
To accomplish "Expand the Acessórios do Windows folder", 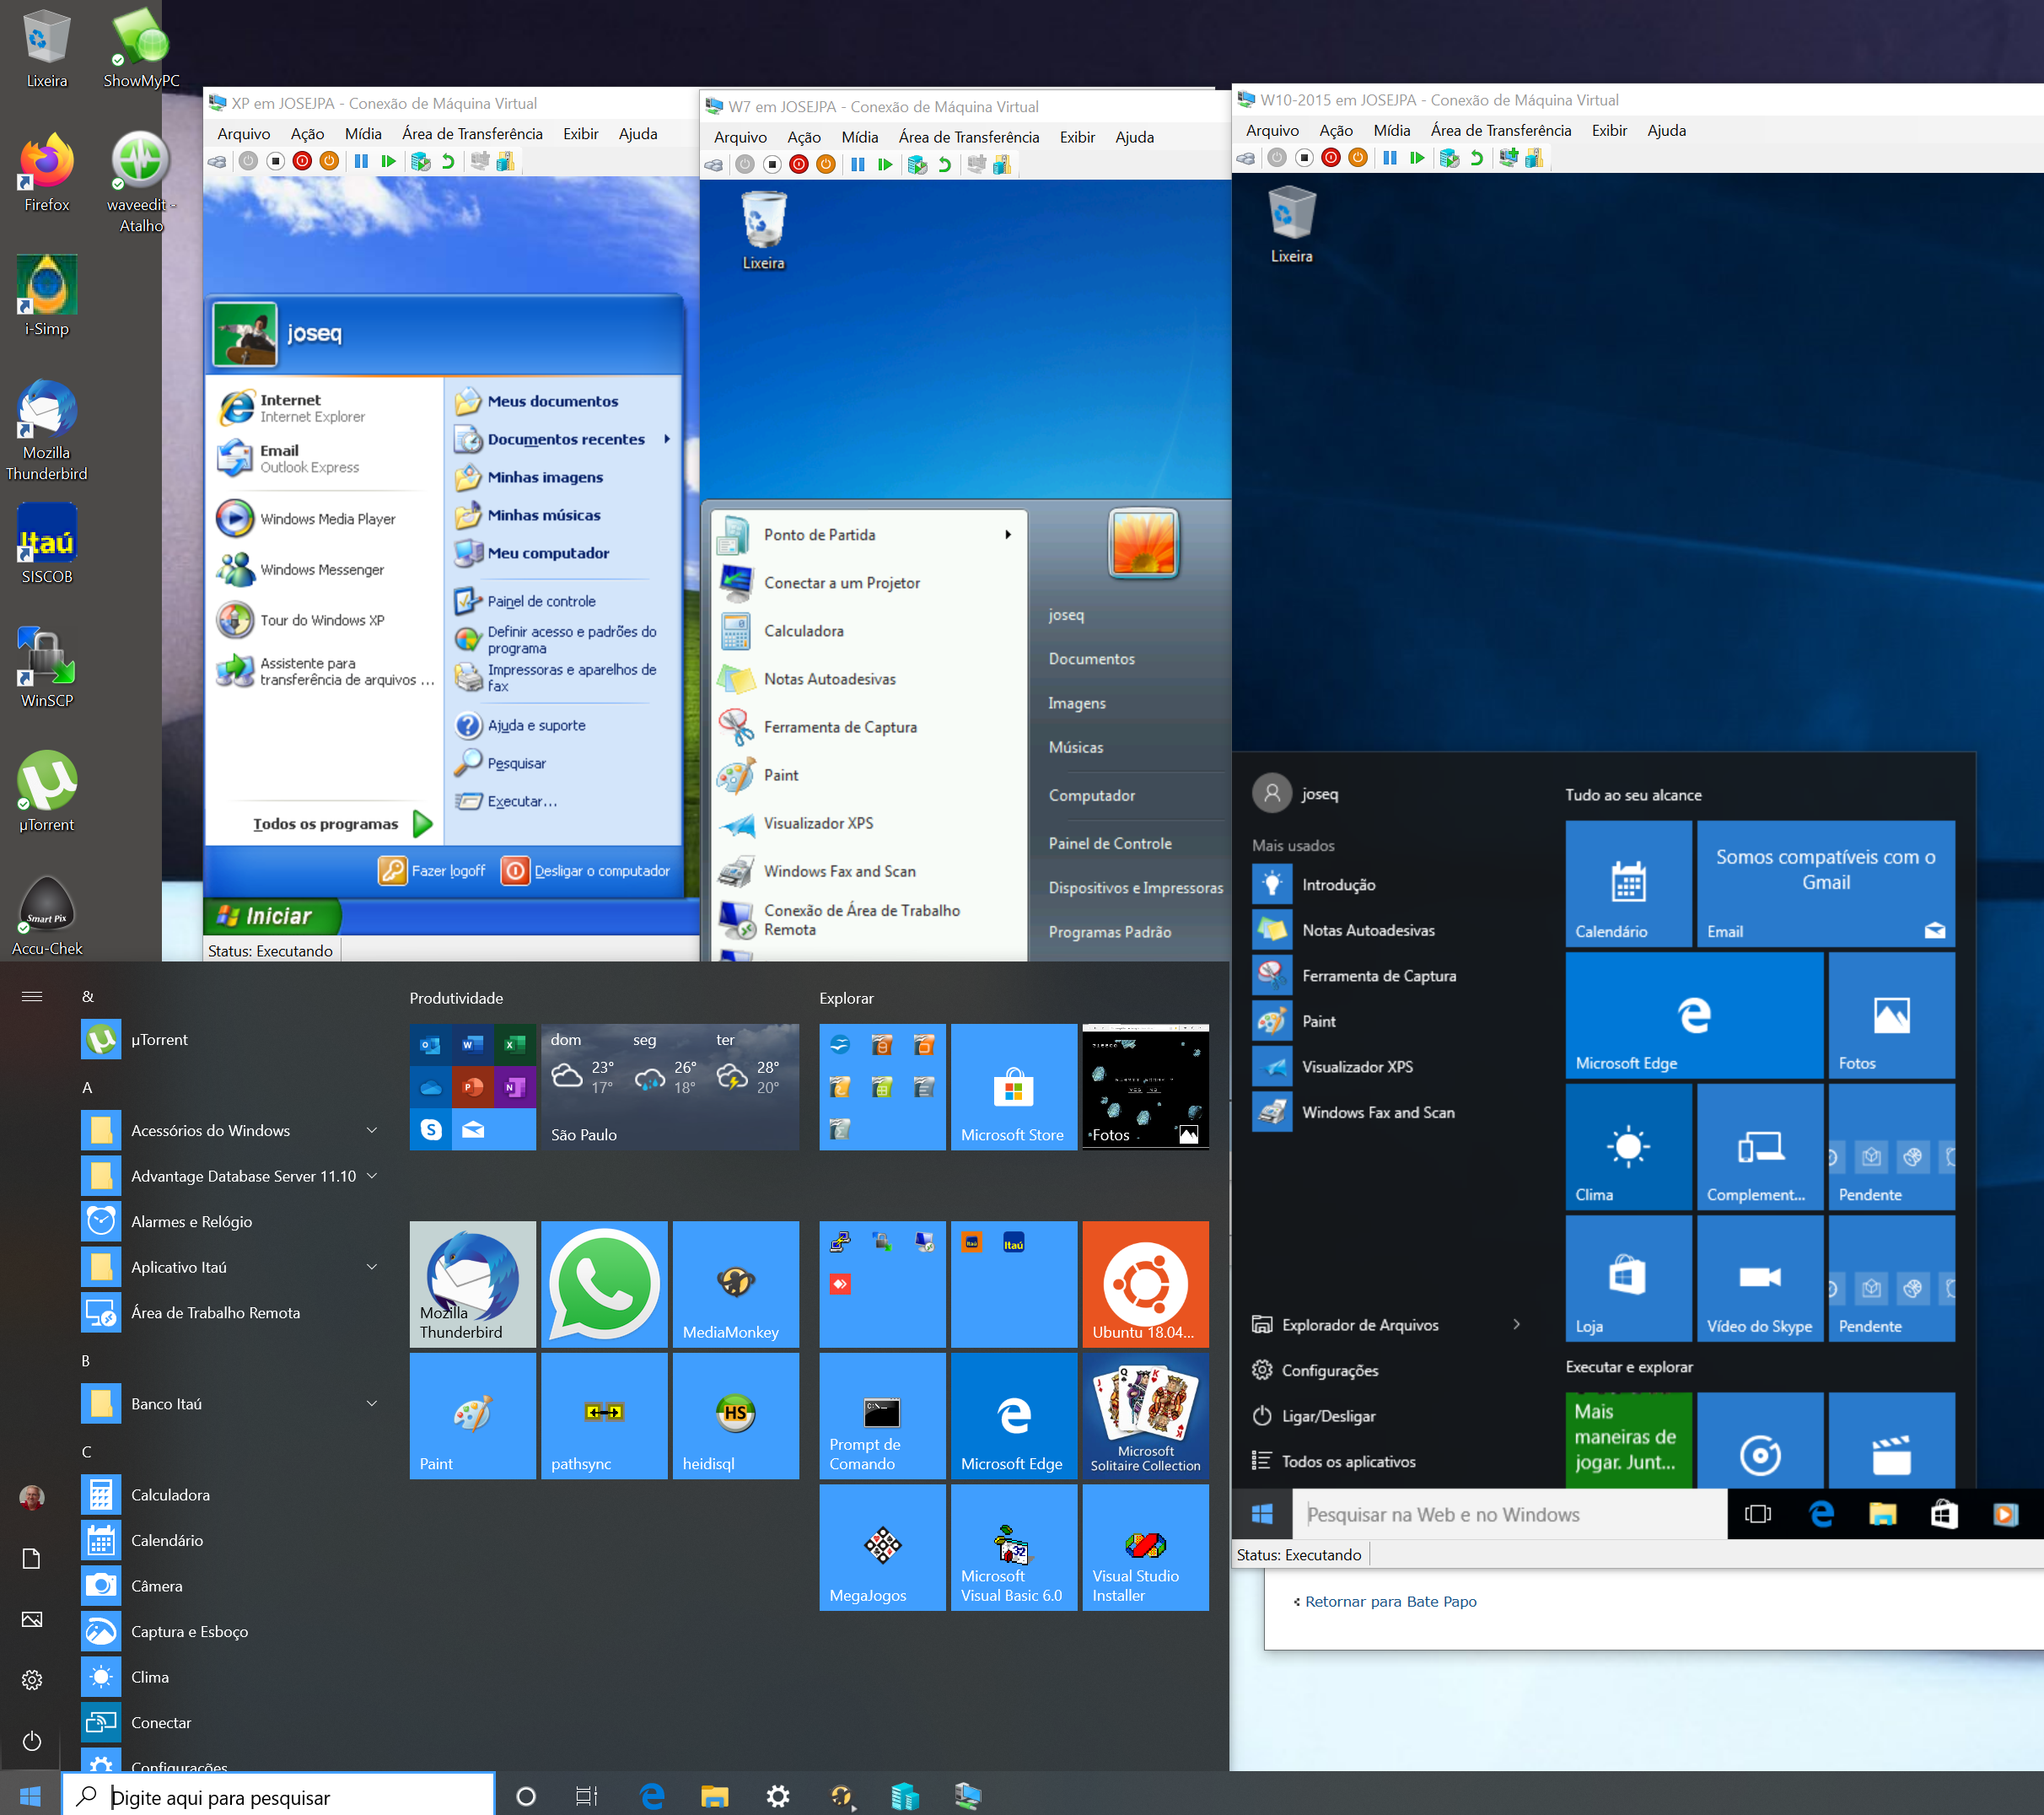I will (372, 1130).
